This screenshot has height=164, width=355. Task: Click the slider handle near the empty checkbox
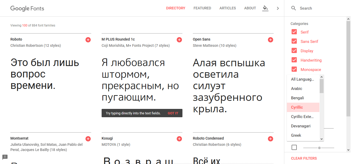click(x=319, y=148)
